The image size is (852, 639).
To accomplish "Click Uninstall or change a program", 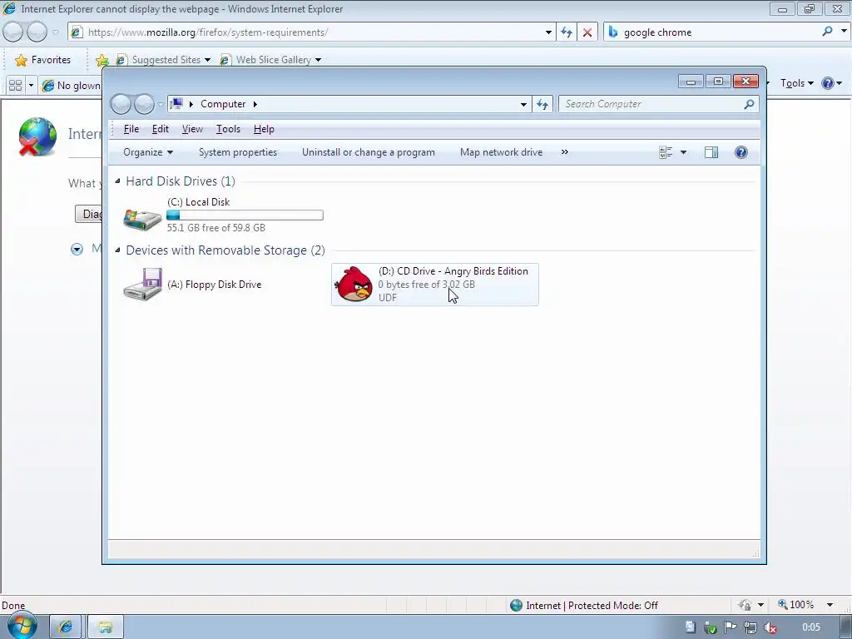I will [x=369, y=152].
